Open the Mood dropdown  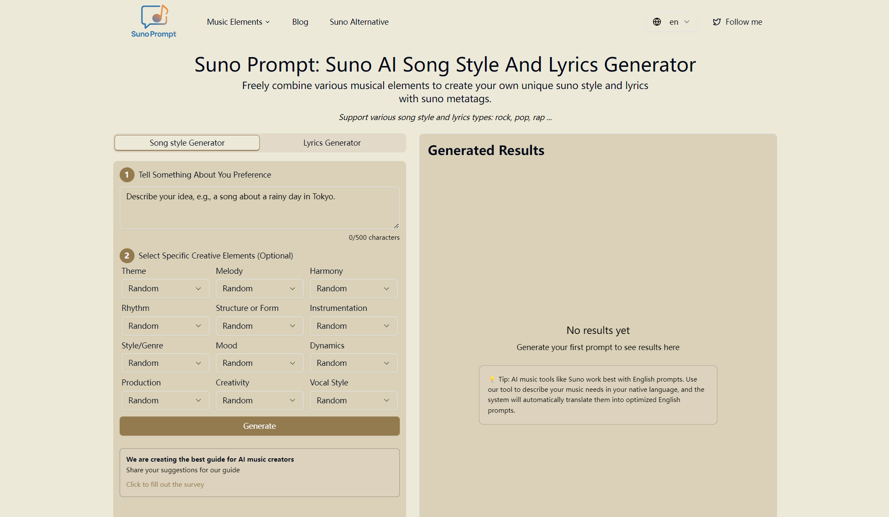[x=259, y=363]
